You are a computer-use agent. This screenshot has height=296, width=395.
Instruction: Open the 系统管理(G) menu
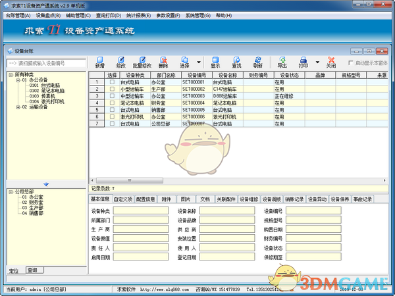pos(198,16)
